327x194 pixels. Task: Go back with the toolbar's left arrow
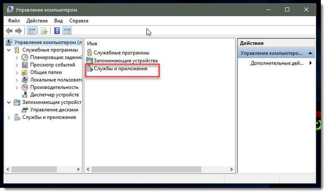9,31
